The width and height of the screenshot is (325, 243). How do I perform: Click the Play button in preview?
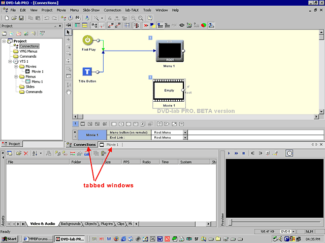coord(229,153)
